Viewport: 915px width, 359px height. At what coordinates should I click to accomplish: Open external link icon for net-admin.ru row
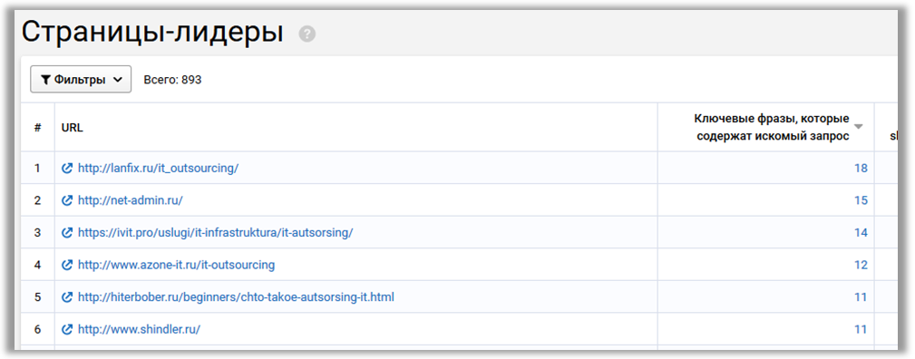coord(67,200)
